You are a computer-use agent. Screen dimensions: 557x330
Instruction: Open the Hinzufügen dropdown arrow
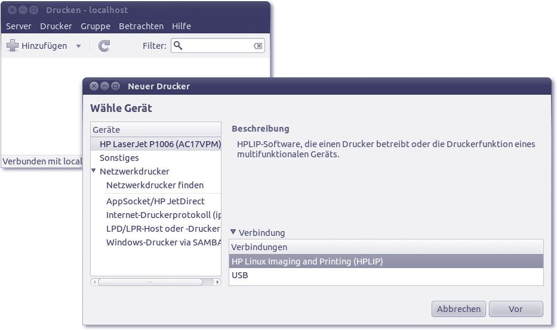point(78,46)
